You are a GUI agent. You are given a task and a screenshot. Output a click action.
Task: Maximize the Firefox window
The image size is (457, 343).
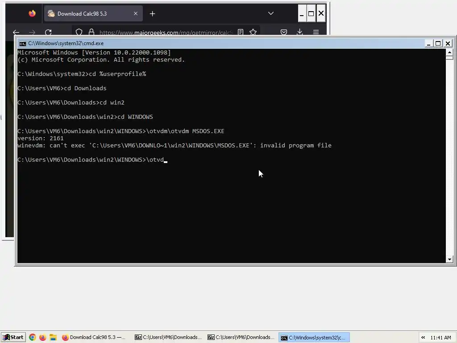pos(311,13)
